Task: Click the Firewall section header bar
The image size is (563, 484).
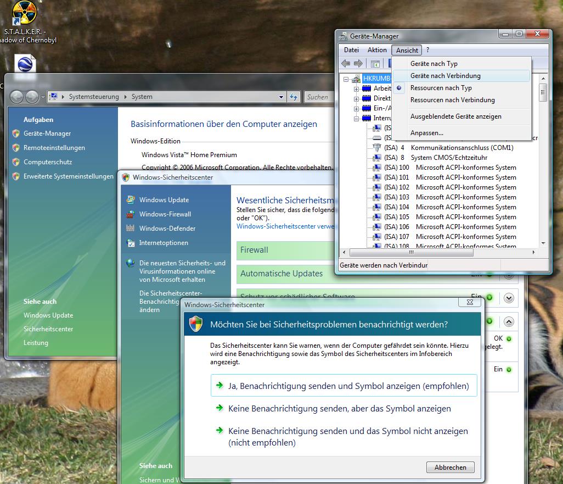Action: click(286, 251)
